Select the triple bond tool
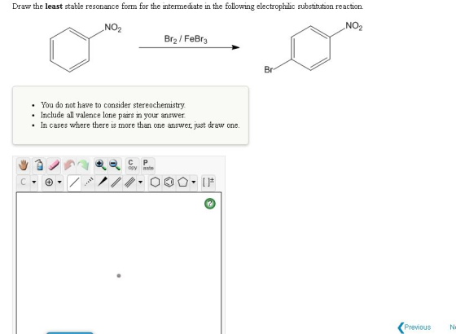 129,182
